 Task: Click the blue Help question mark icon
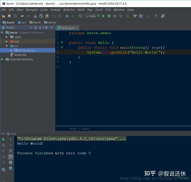tap(155, 16)
